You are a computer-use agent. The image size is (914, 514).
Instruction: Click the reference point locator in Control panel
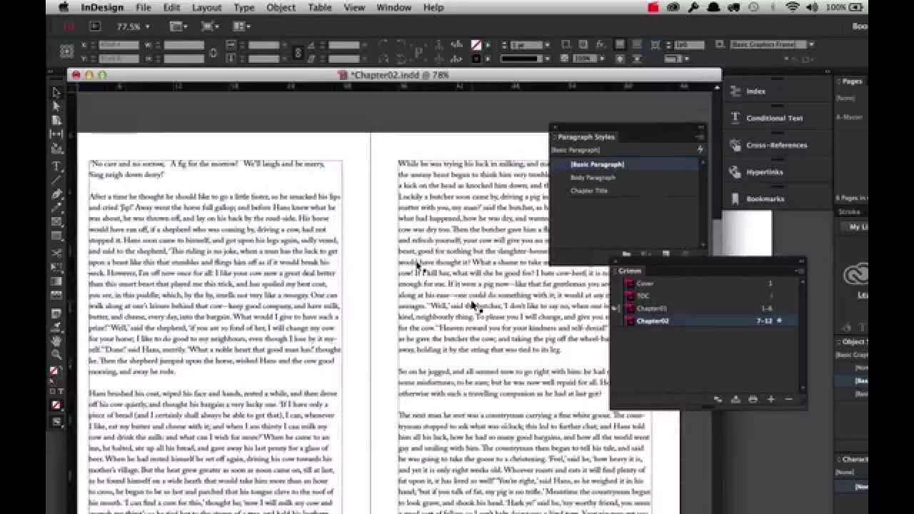67,51
